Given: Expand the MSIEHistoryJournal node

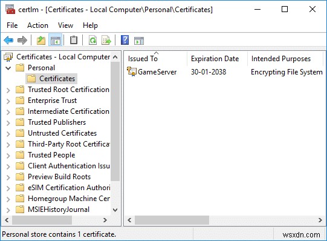Looking at the screenshot, I should point(8,210).
